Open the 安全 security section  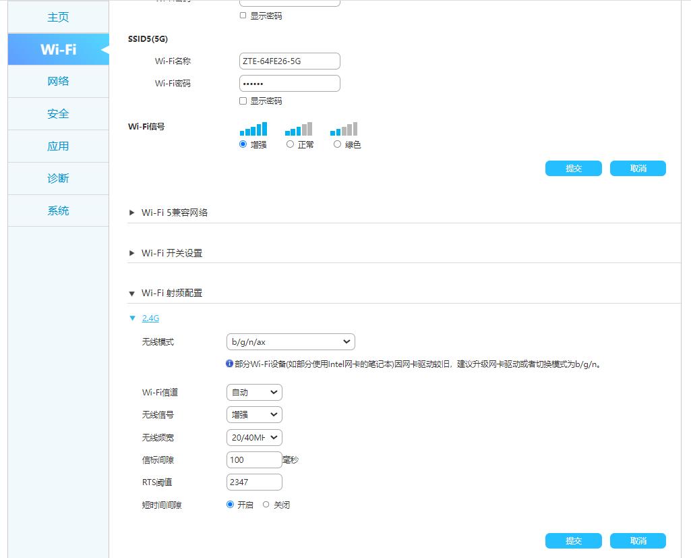(x=57, y=113)
